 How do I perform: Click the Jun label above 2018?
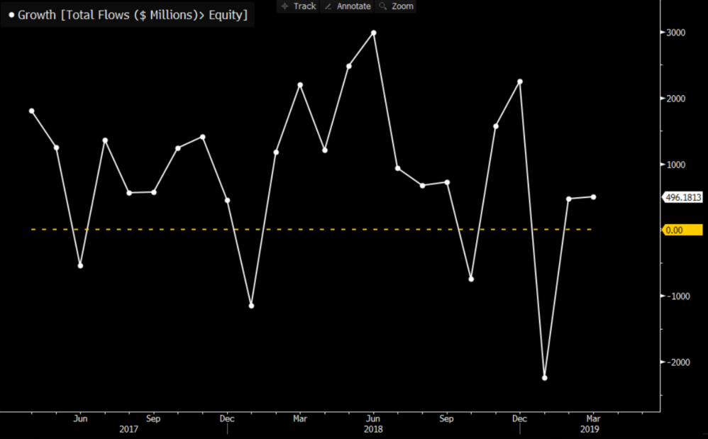click(373, 418)
